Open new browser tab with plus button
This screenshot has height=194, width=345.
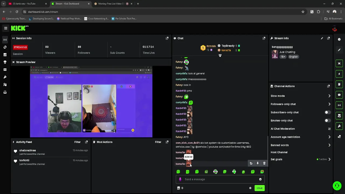pos(138,4)
